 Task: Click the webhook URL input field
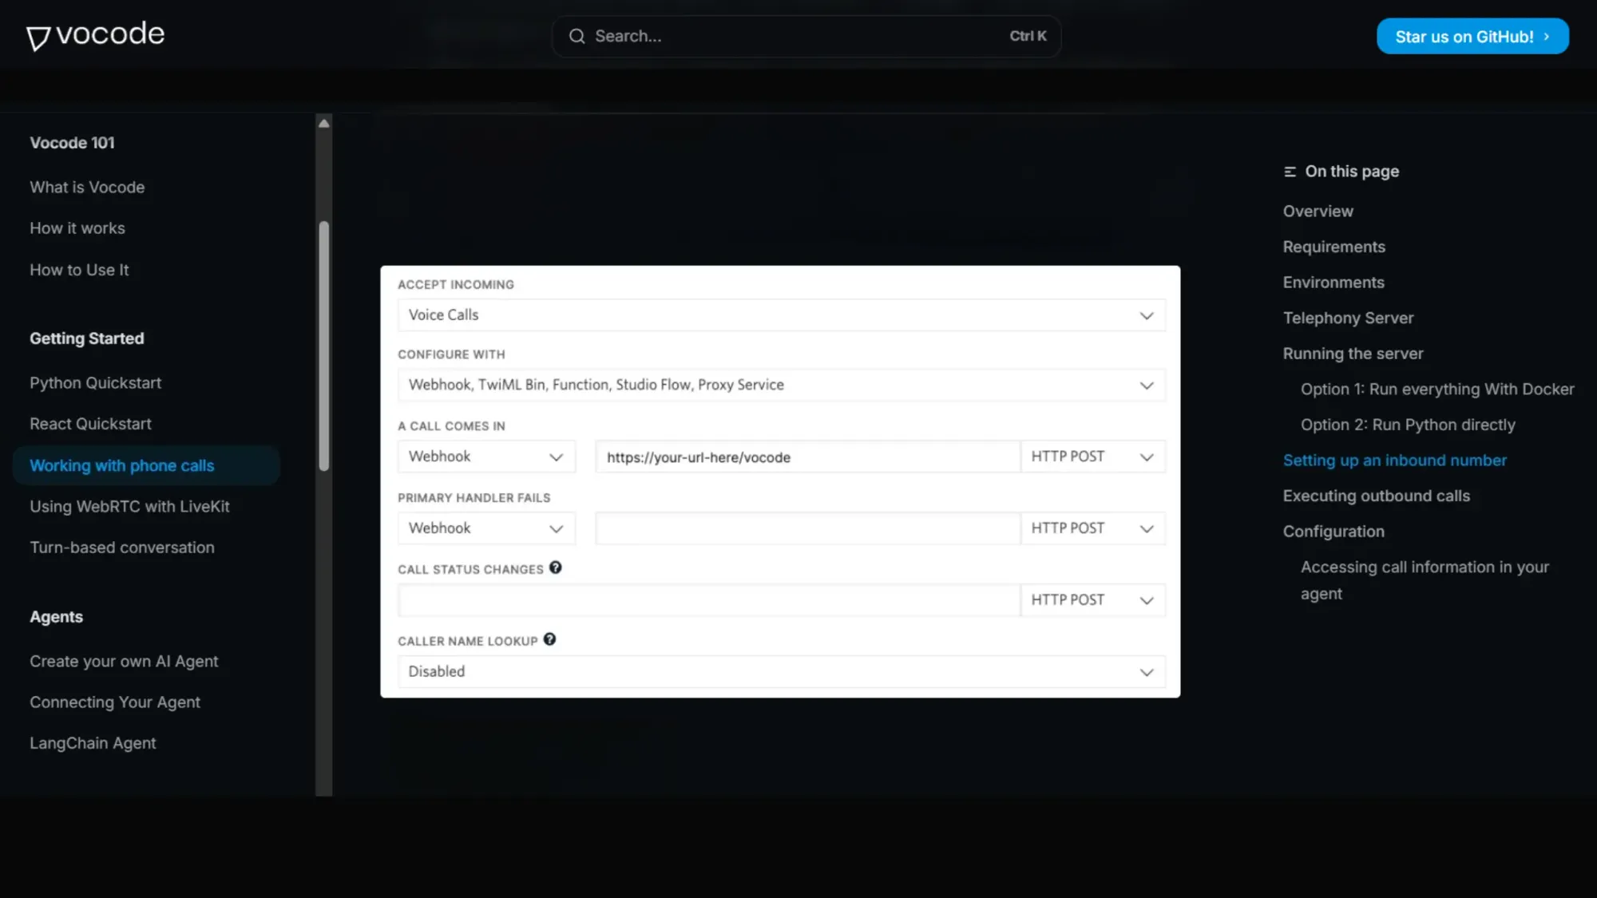(x=806, y=457)
